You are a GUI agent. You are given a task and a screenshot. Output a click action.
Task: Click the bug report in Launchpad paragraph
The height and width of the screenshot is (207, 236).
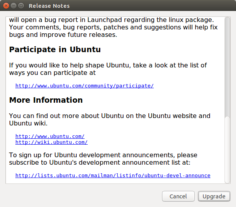point(113,27)
